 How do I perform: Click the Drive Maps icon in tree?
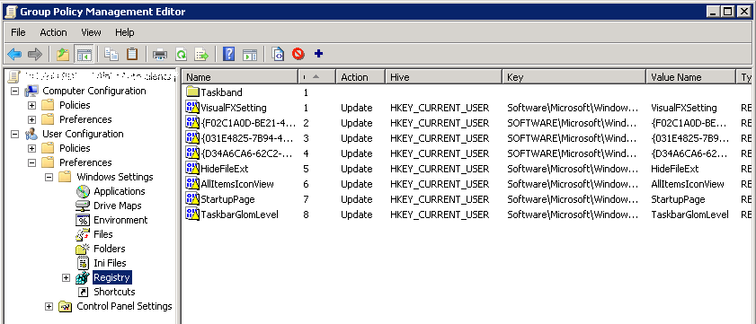[83, 206]
